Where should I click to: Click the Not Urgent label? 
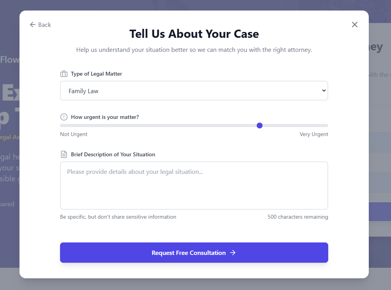click(74, 134)
